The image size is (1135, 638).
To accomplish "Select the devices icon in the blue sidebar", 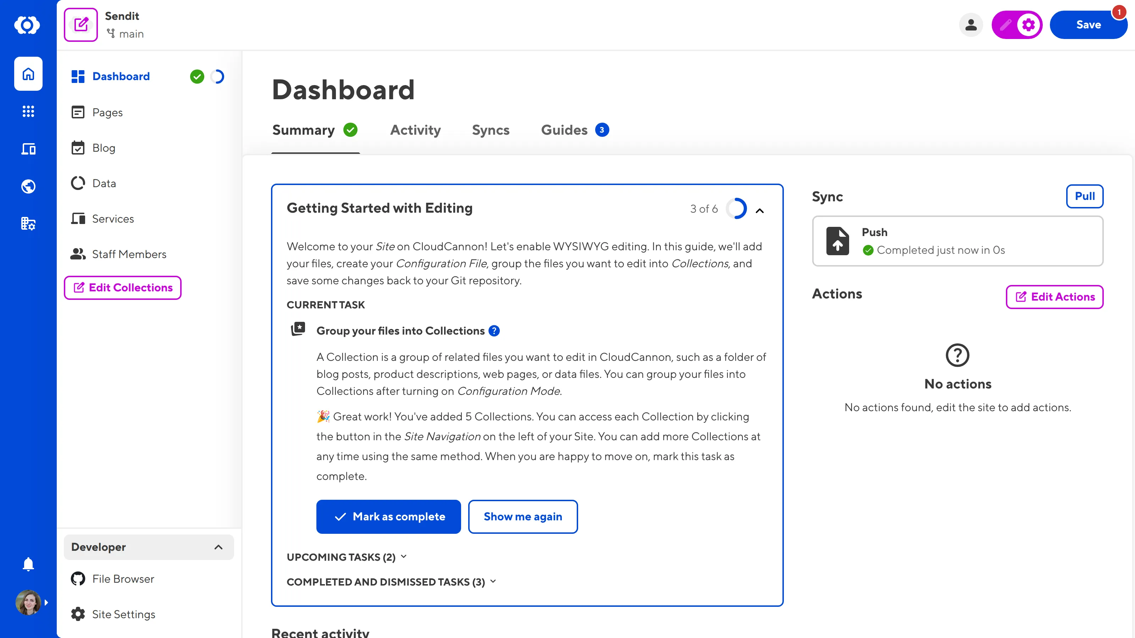I will point(28,149).
